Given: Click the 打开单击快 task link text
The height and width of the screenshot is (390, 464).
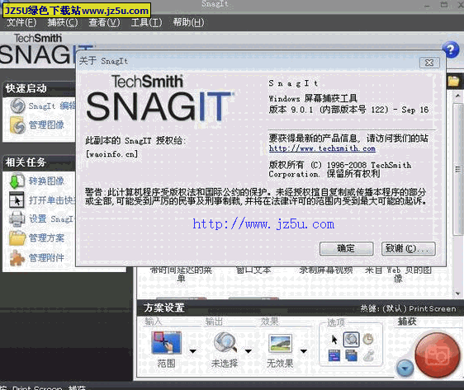Looking at the screenshot, I should (51, 200).
